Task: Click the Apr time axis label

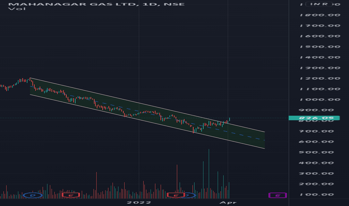Action: 228,202
